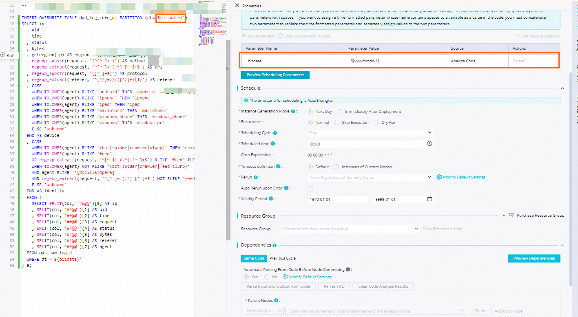Image resolution: width=578 pixels, height=317 pixels.
Task: Click help icon next to Timeout definition
Action: (278, 167)
